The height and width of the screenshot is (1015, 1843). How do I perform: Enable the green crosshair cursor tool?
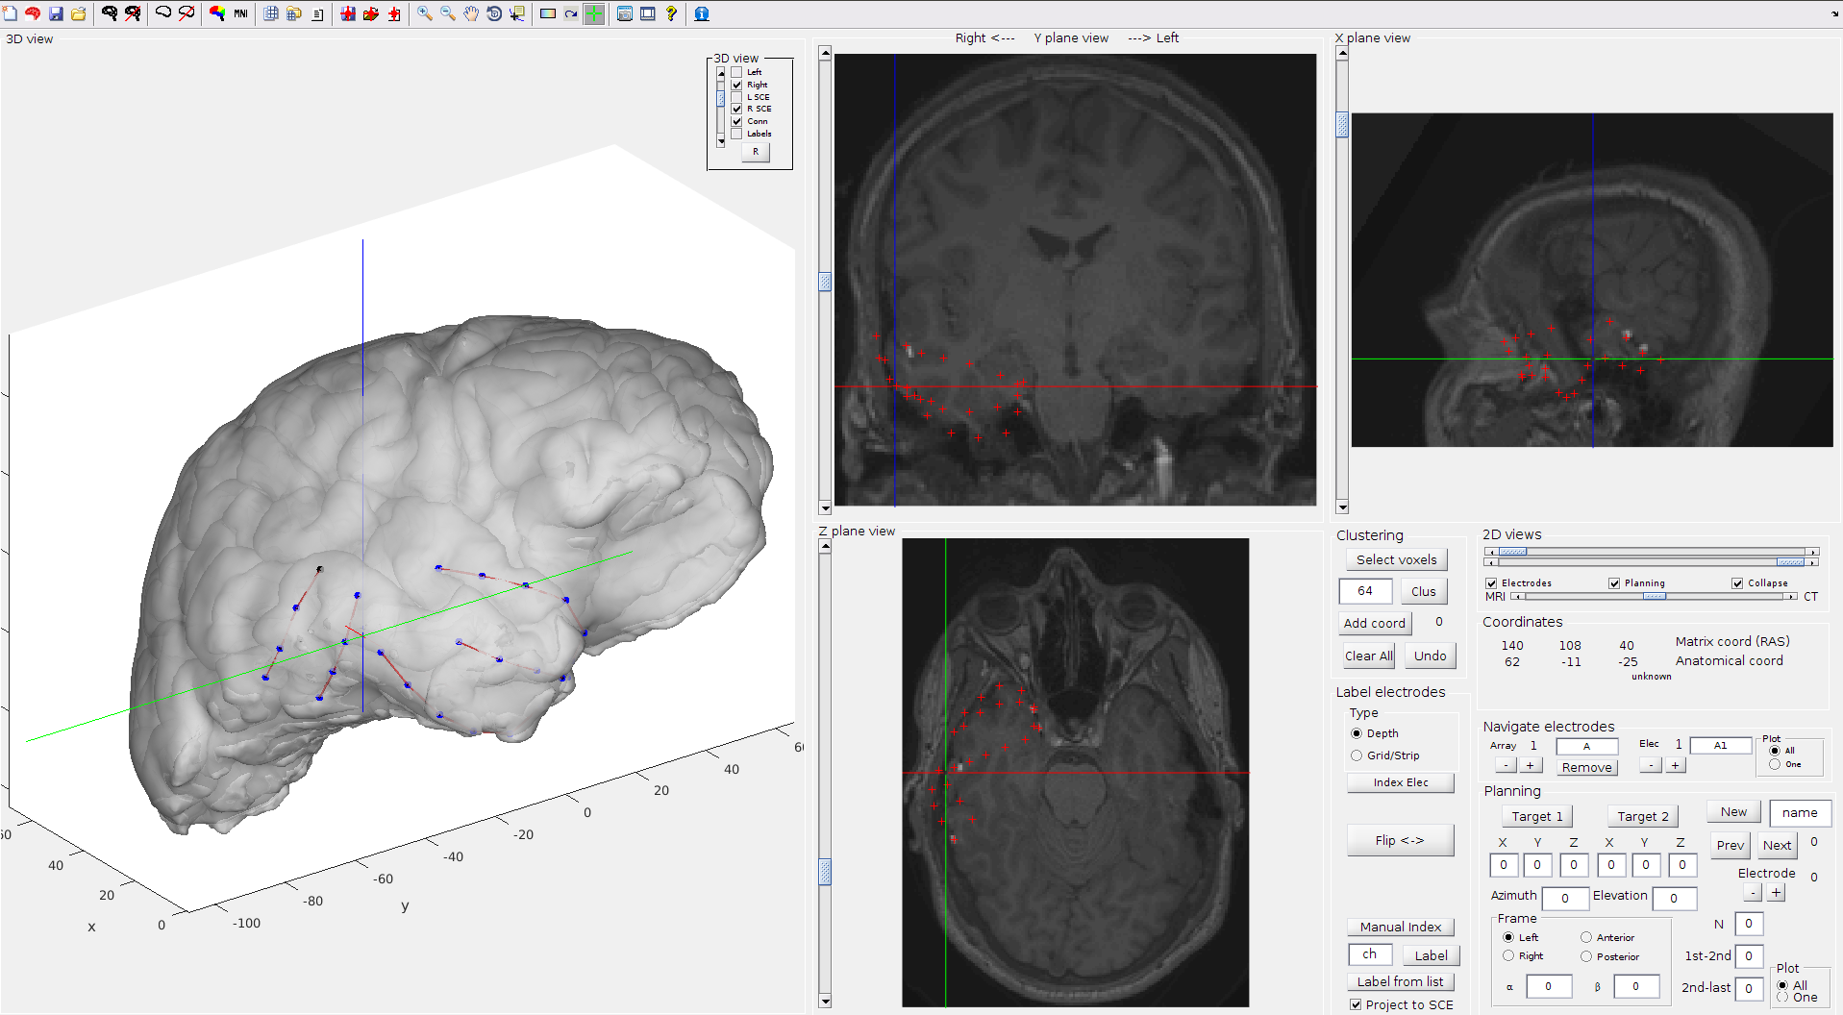pyautogui.click(x=594, y=13)
